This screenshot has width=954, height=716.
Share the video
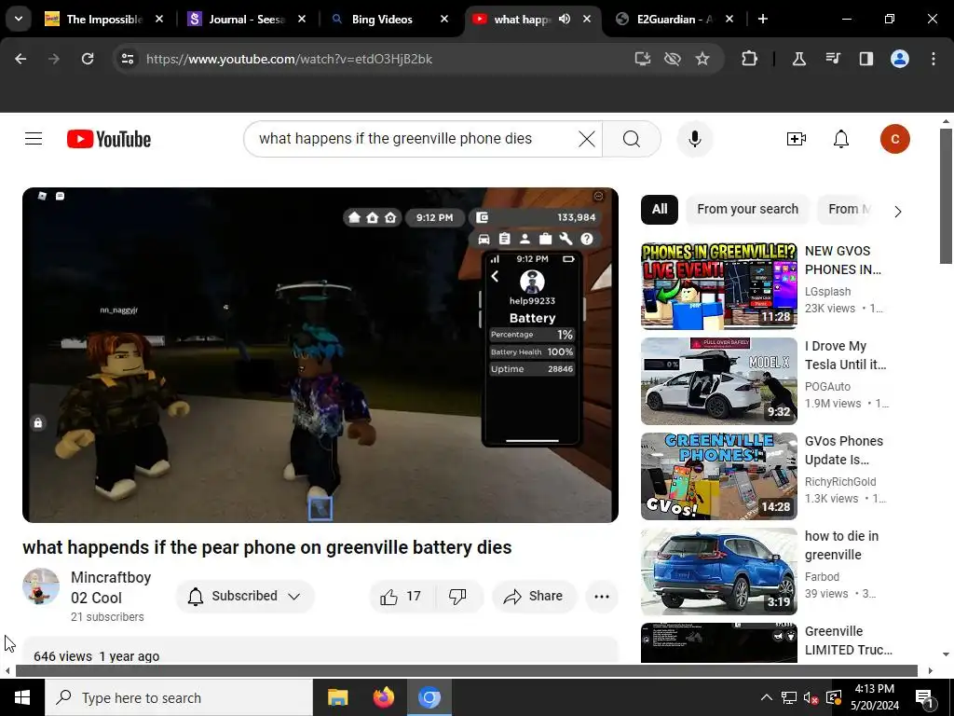click(534, 596)
